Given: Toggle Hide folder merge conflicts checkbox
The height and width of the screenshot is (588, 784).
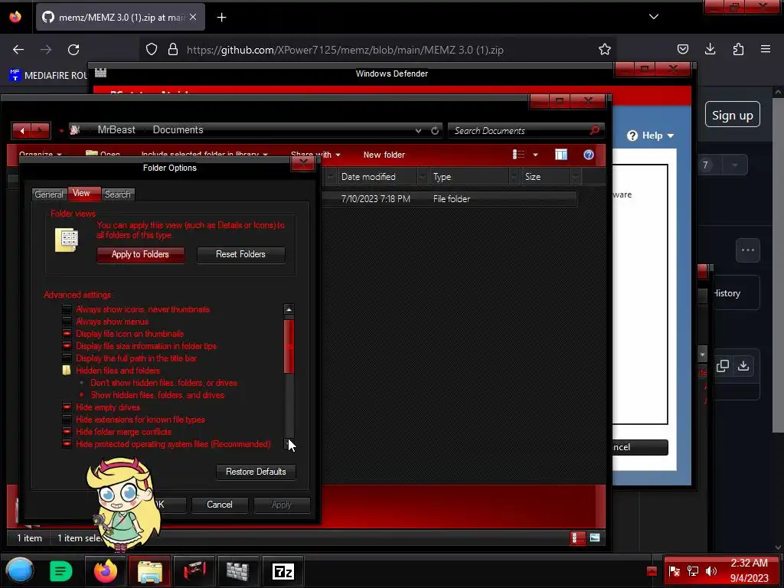Looking at the screenshot, I should click(x=67, y=432).
